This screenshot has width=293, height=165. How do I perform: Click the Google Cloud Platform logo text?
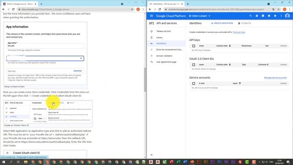point(171,16)
